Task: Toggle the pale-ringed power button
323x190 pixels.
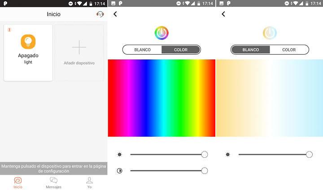Action: [x=270, y=33]
